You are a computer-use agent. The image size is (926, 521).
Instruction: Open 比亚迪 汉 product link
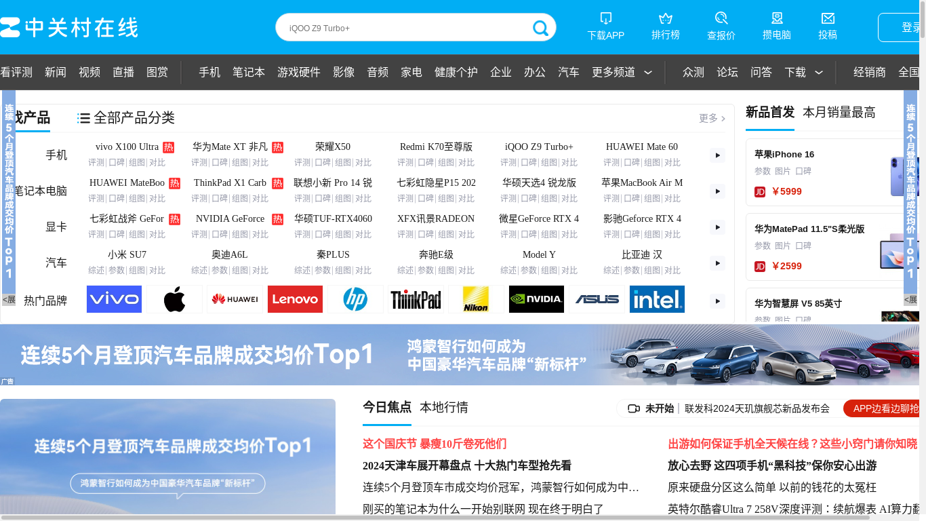[x=642, y=254]
